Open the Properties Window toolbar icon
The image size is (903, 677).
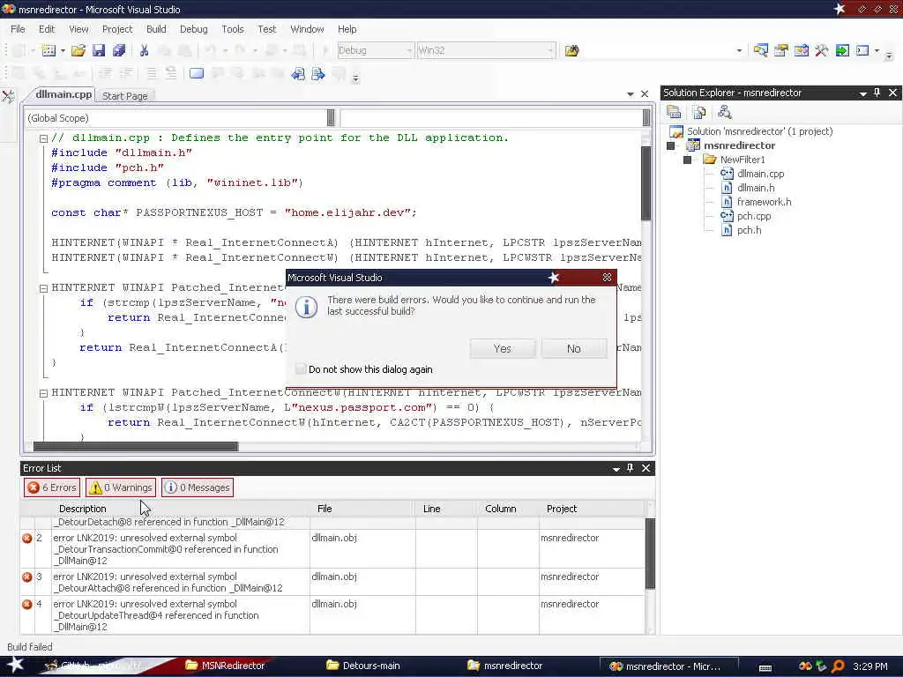click(x=781, y=50)
